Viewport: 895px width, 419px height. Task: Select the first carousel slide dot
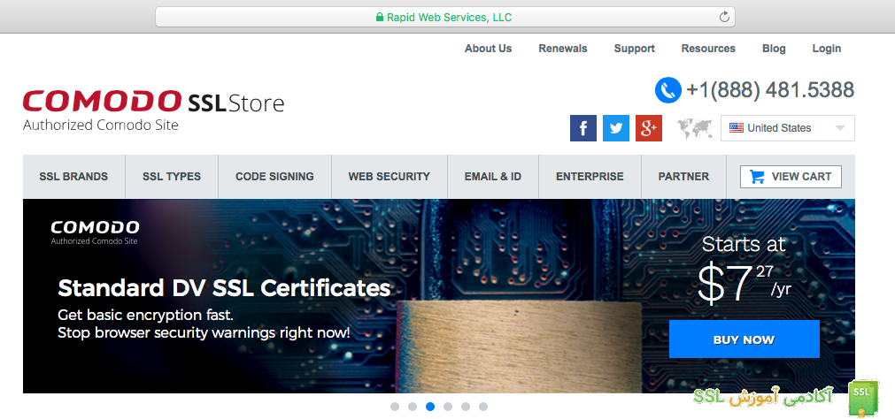click(395, 407)
